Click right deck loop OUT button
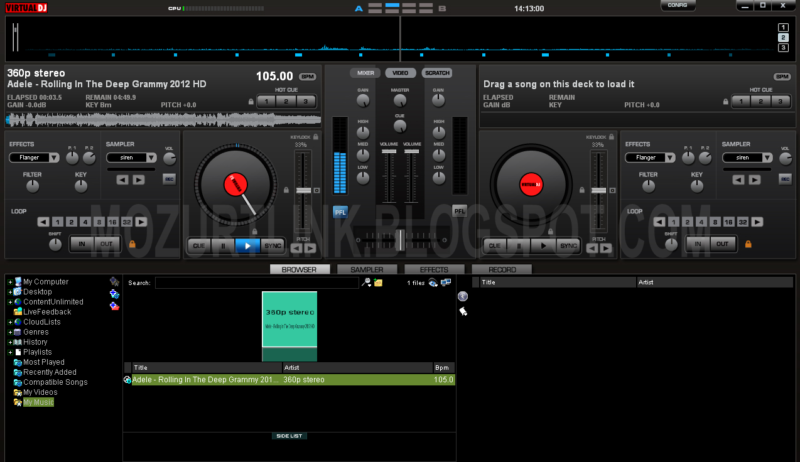This screenshot has width=800, height=462. [723, 244]
